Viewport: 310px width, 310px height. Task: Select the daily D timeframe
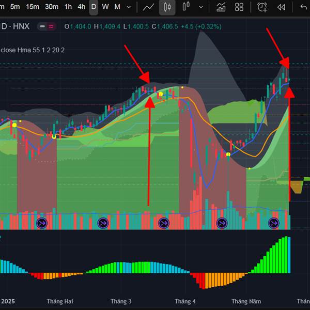pyautogui.click(x=94, y=7)
